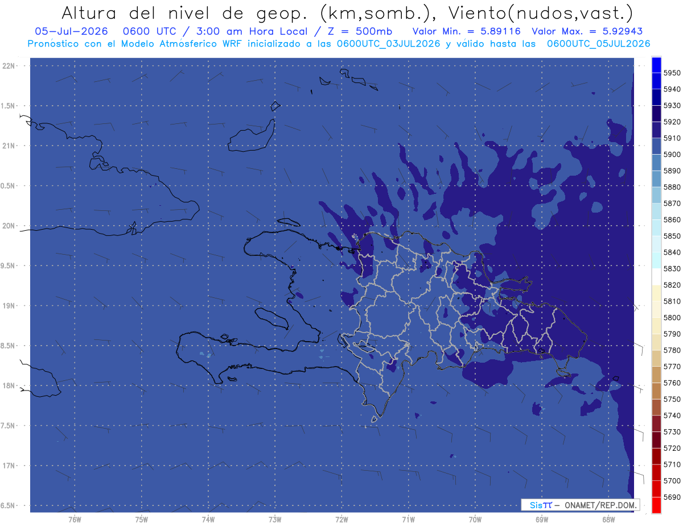Click the '75W' longitude label
The width and height of the screenshot is (683, 527).
141,518
